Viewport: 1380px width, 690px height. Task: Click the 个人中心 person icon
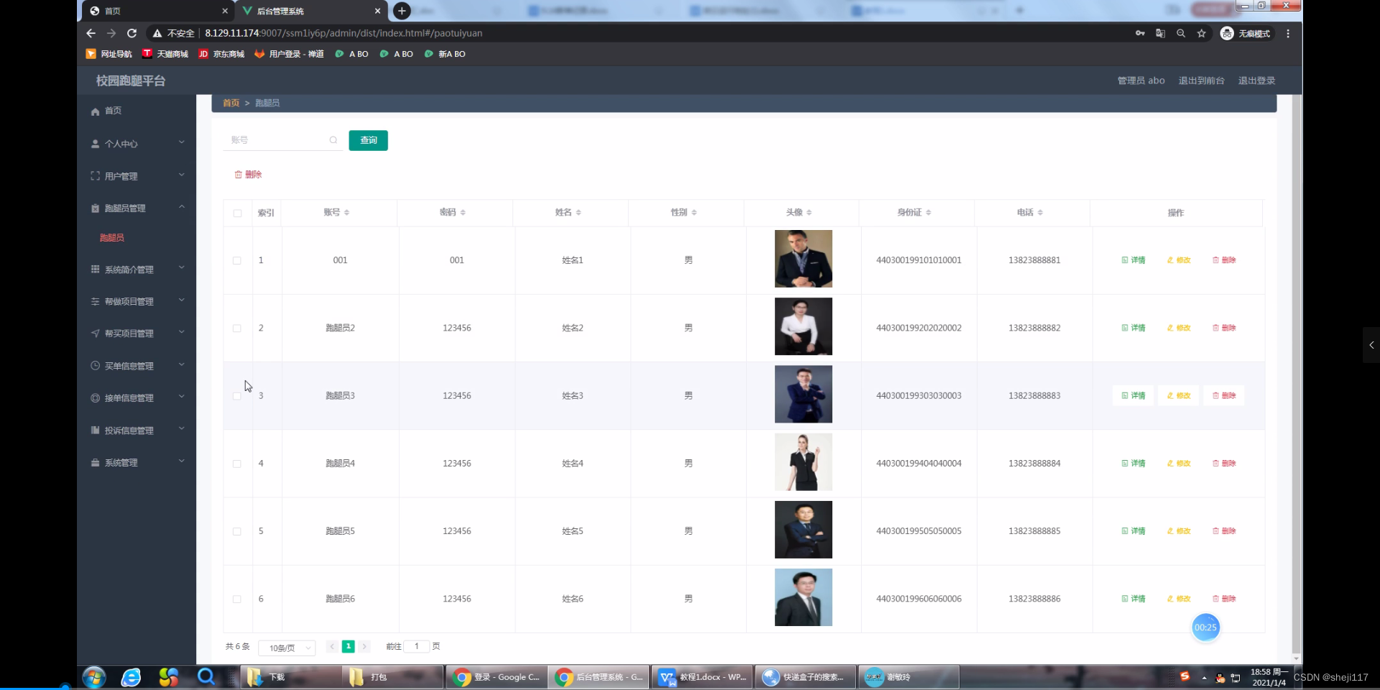95,144
